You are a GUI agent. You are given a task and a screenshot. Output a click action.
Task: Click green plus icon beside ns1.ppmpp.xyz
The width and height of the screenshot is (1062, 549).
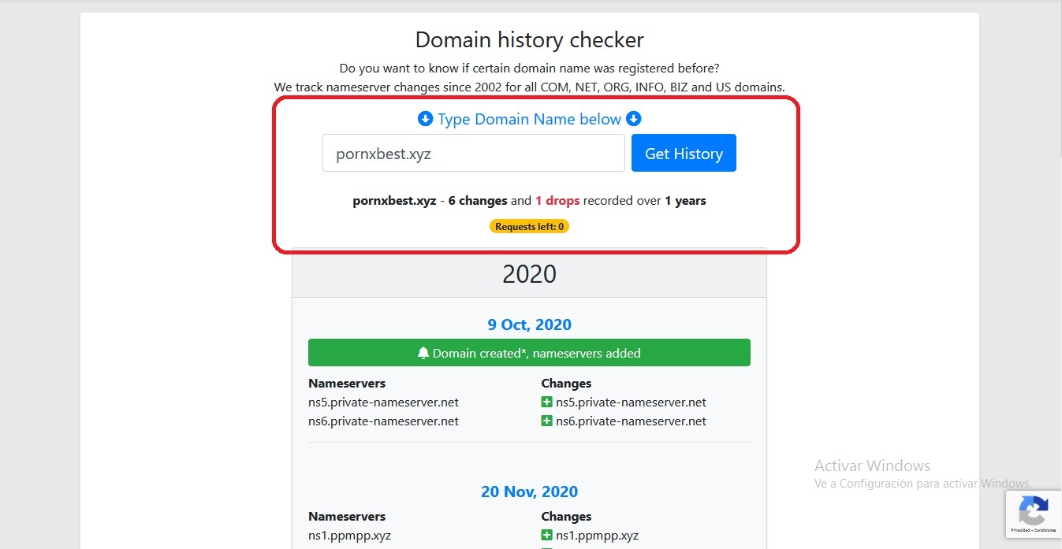(546, 536)
